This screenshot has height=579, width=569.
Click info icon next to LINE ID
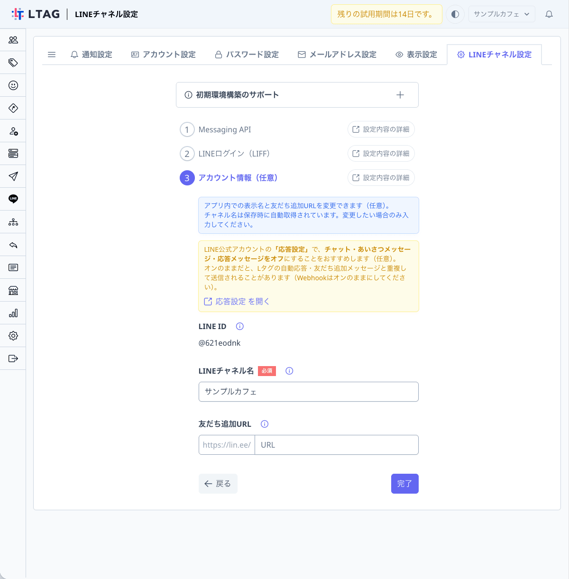coord(240,326)
